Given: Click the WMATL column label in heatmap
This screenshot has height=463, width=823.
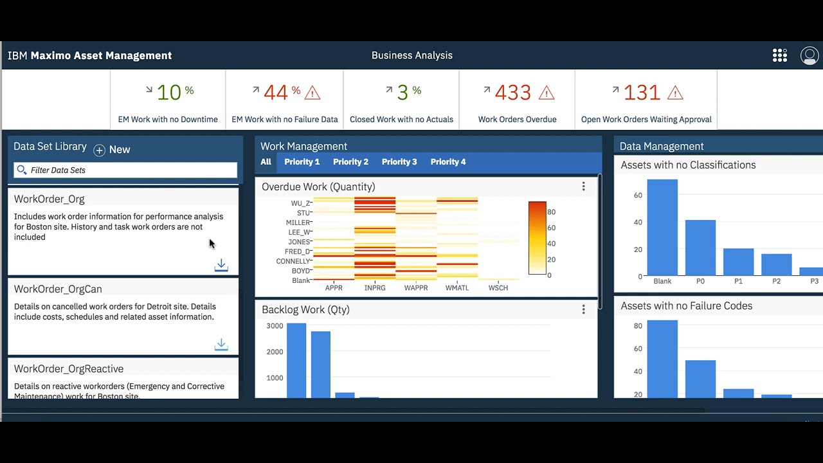Looking at the screenshot, I should 457,287.
